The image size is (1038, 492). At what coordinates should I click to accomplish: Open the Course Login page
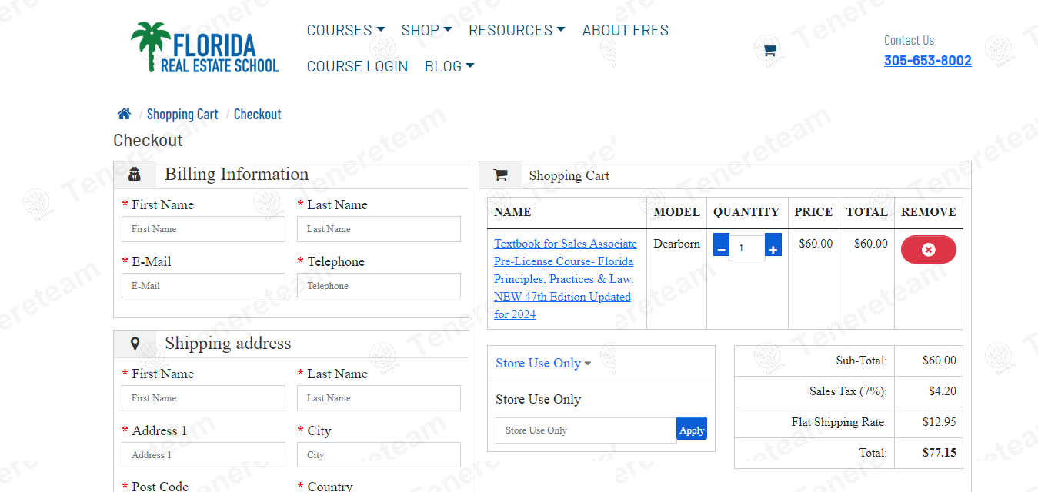click(x=357, y=67)
